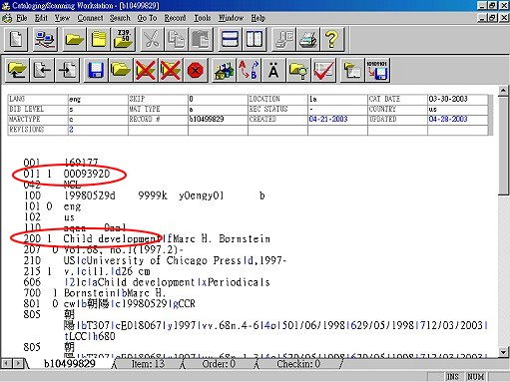Click the binary digits save disk icon
Screen dimensions: 510x382
tap(377, 70)
